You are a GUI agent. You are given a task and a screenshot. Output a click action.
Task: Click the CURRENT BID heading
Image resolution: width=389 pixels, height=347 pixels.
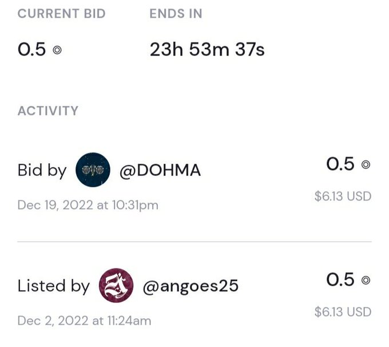point(62,14)
